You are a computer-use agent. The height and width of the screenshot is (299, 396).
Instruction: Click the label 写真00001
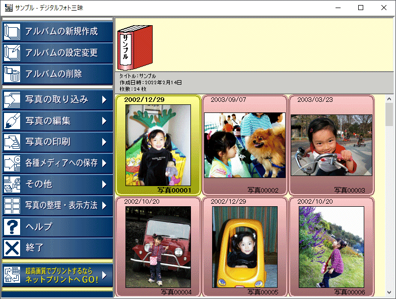(x=174, y=190)
